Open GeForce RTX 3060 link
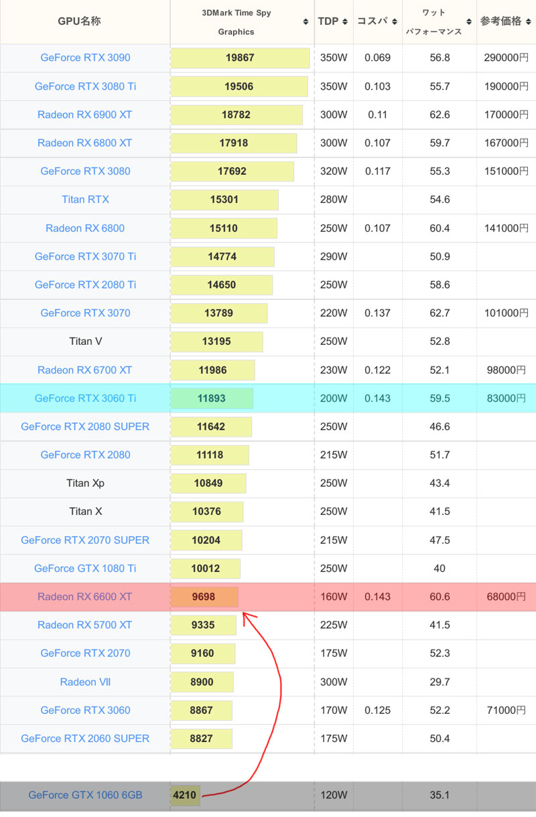This screenshot has width=536, height=817. 85,710
